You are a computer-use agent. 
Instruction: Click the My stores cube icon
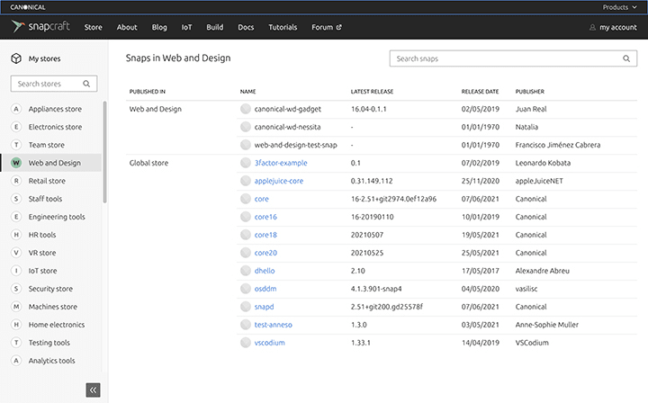pos(16,58)
